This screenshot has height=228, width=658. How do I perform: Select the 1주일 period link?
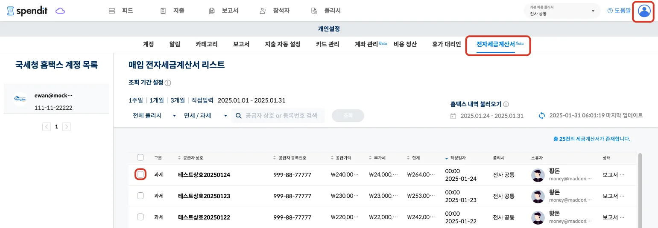(136, 100)
